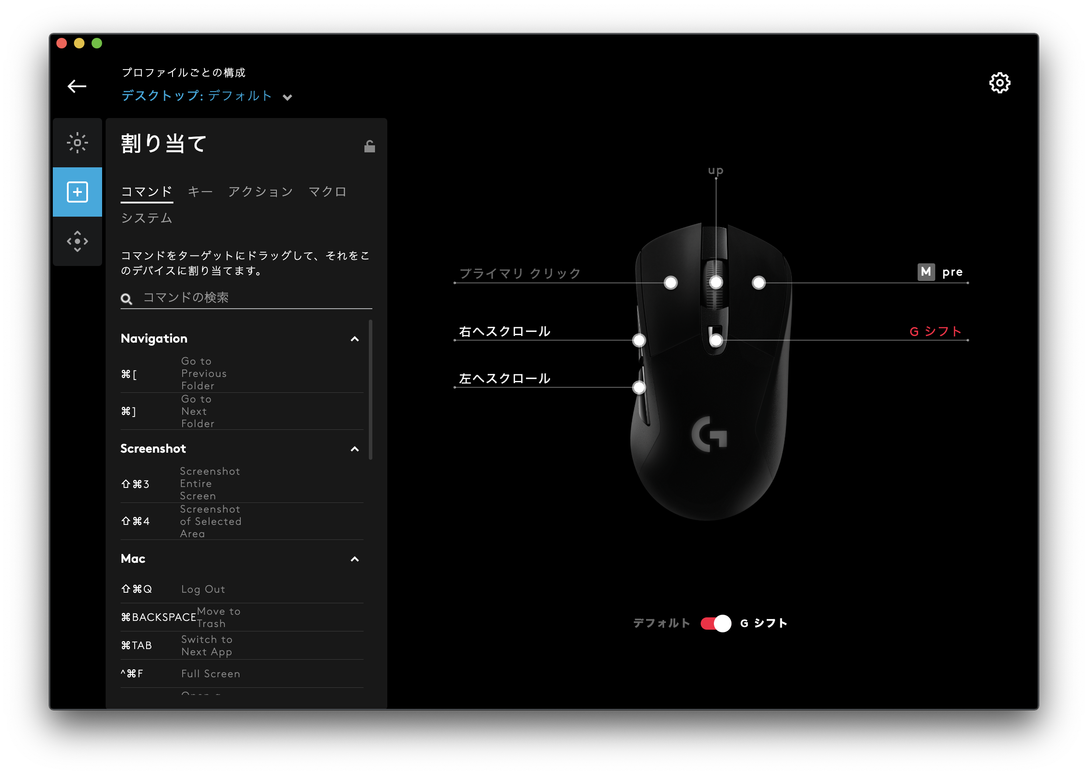1088x775 pixels.
Task: Toggle the Default / G Shift switch
Action: [x=716, y=623]
